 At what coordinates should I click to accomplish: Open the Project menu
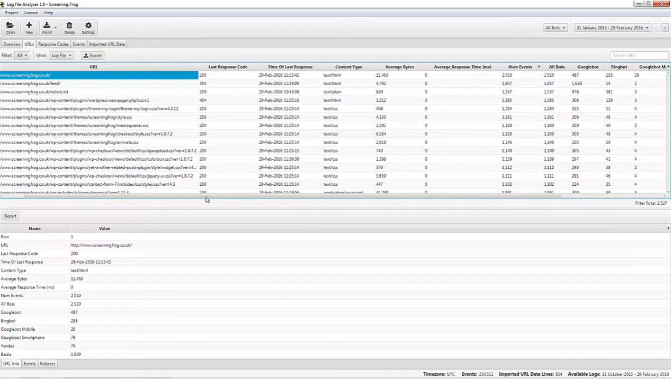[11, 13]
